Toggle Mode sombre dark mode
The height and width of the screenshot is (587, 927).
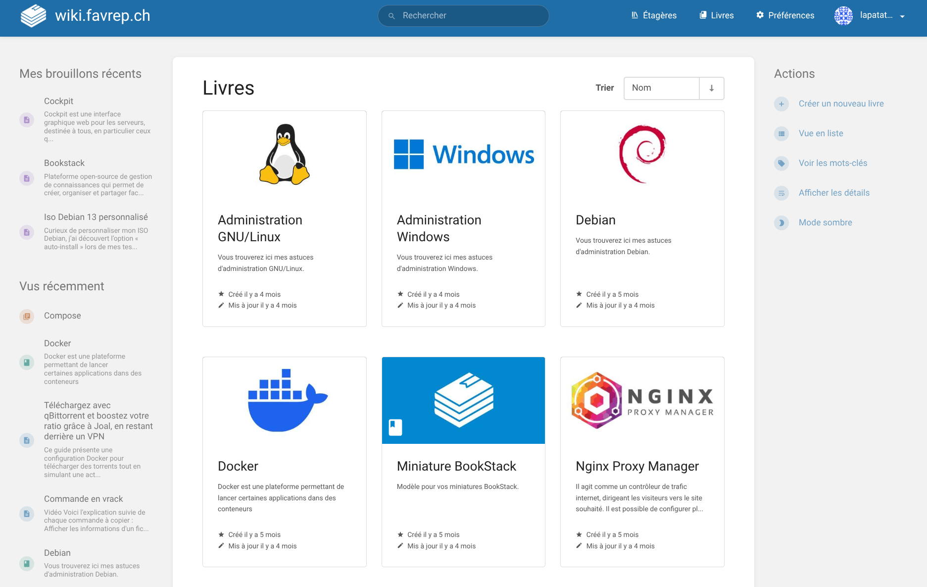[825, 223]
